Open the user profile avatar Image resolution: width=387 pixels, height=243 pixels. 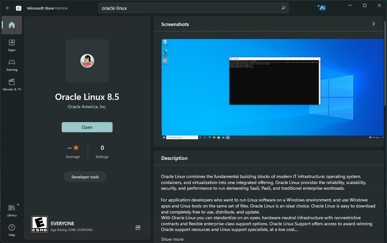coord(321,8)
